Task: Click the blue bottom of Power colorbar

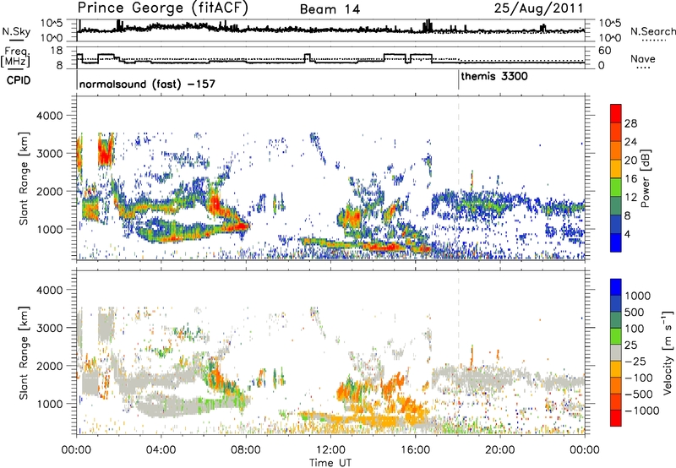Action: pos(616,243)
